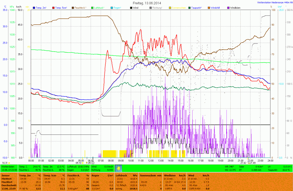Click the brown Feuchte A. legend square
This screenshot has width=293, height=191.
tap(73, 7)
